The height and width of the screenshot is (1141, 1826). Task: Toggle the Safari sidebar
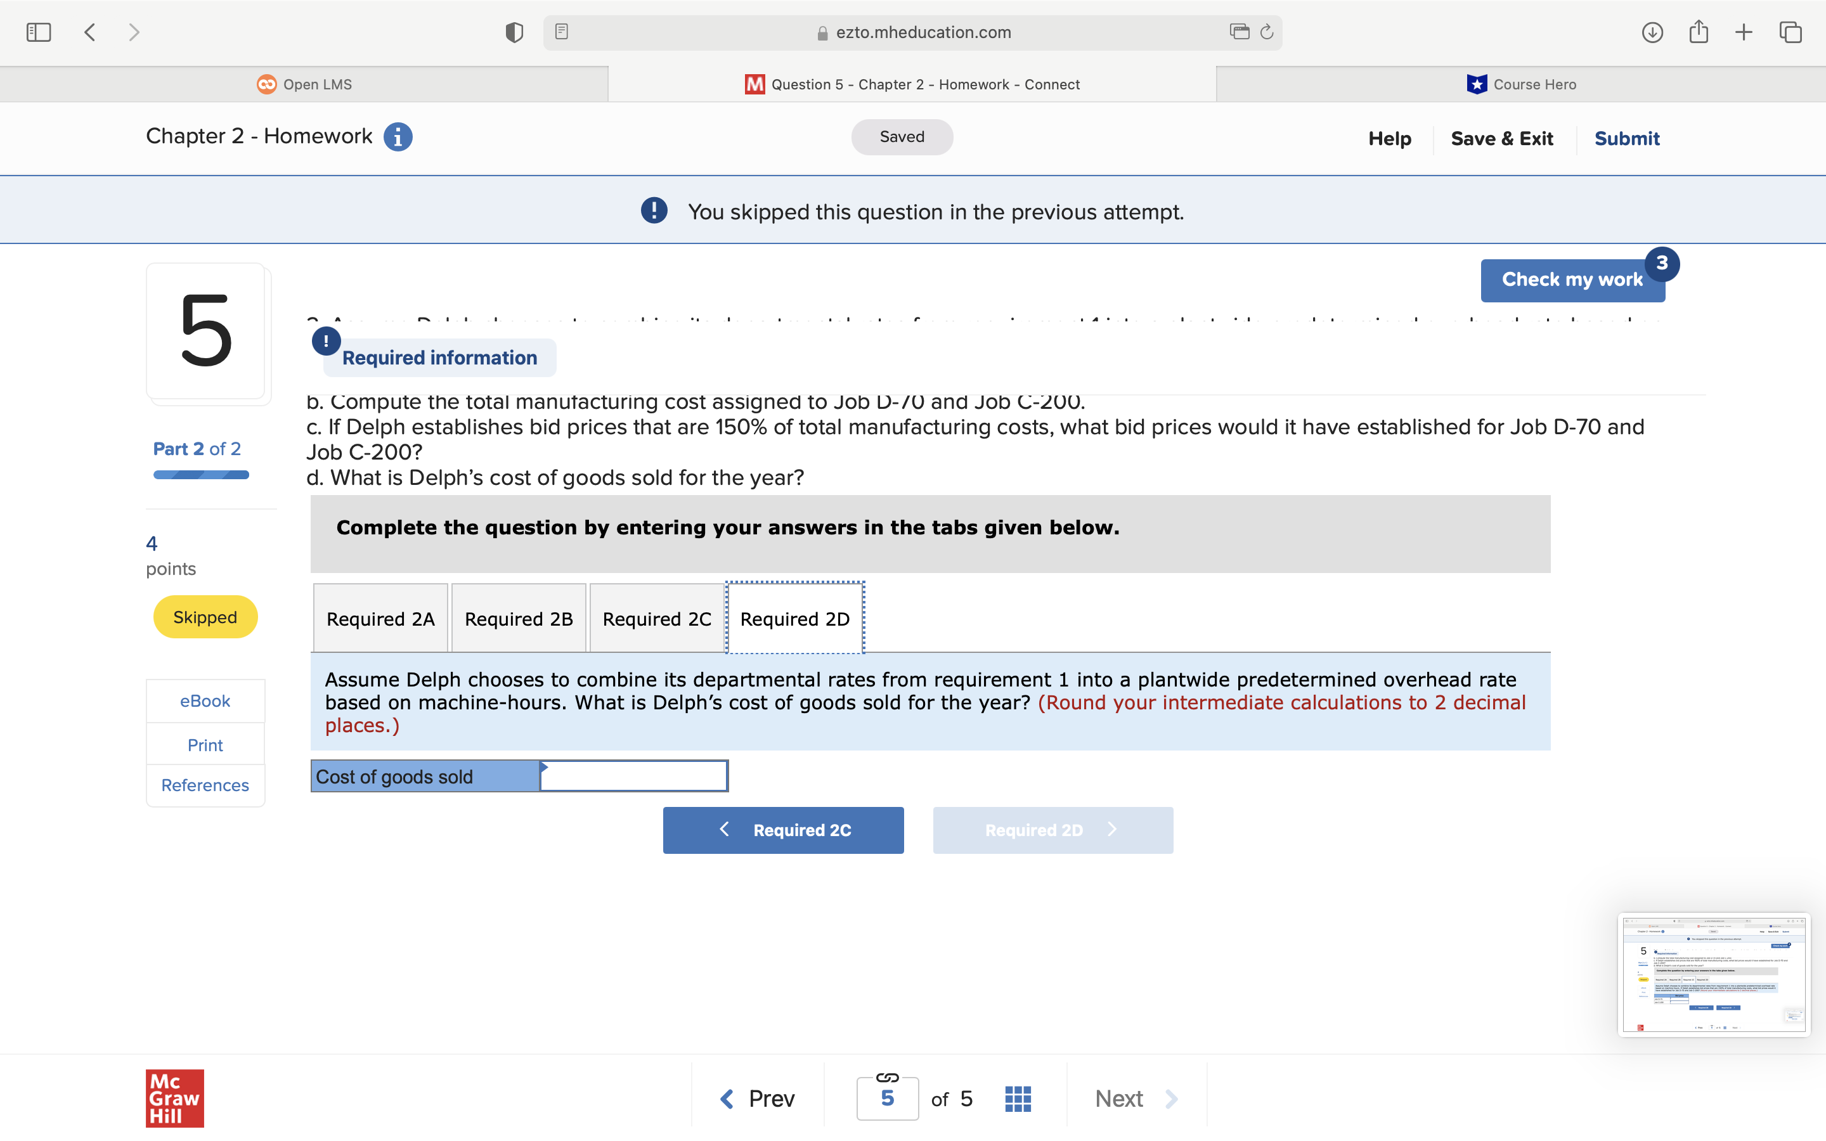tap(39, 32)
